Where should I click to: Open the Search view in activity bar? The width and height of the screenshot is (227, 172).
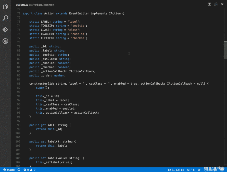(5, 18)
